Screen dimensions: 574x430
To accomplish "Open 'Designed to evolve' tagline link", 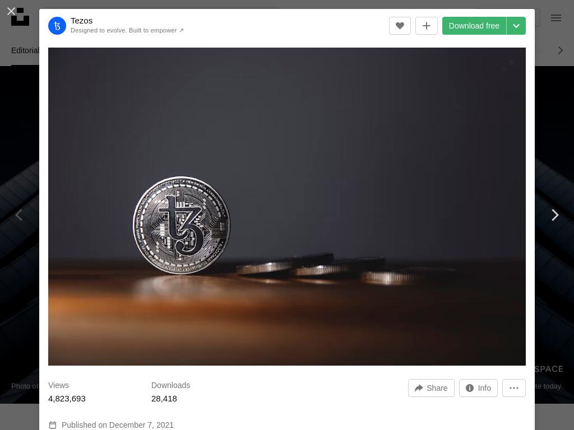I will click(127, 30).
